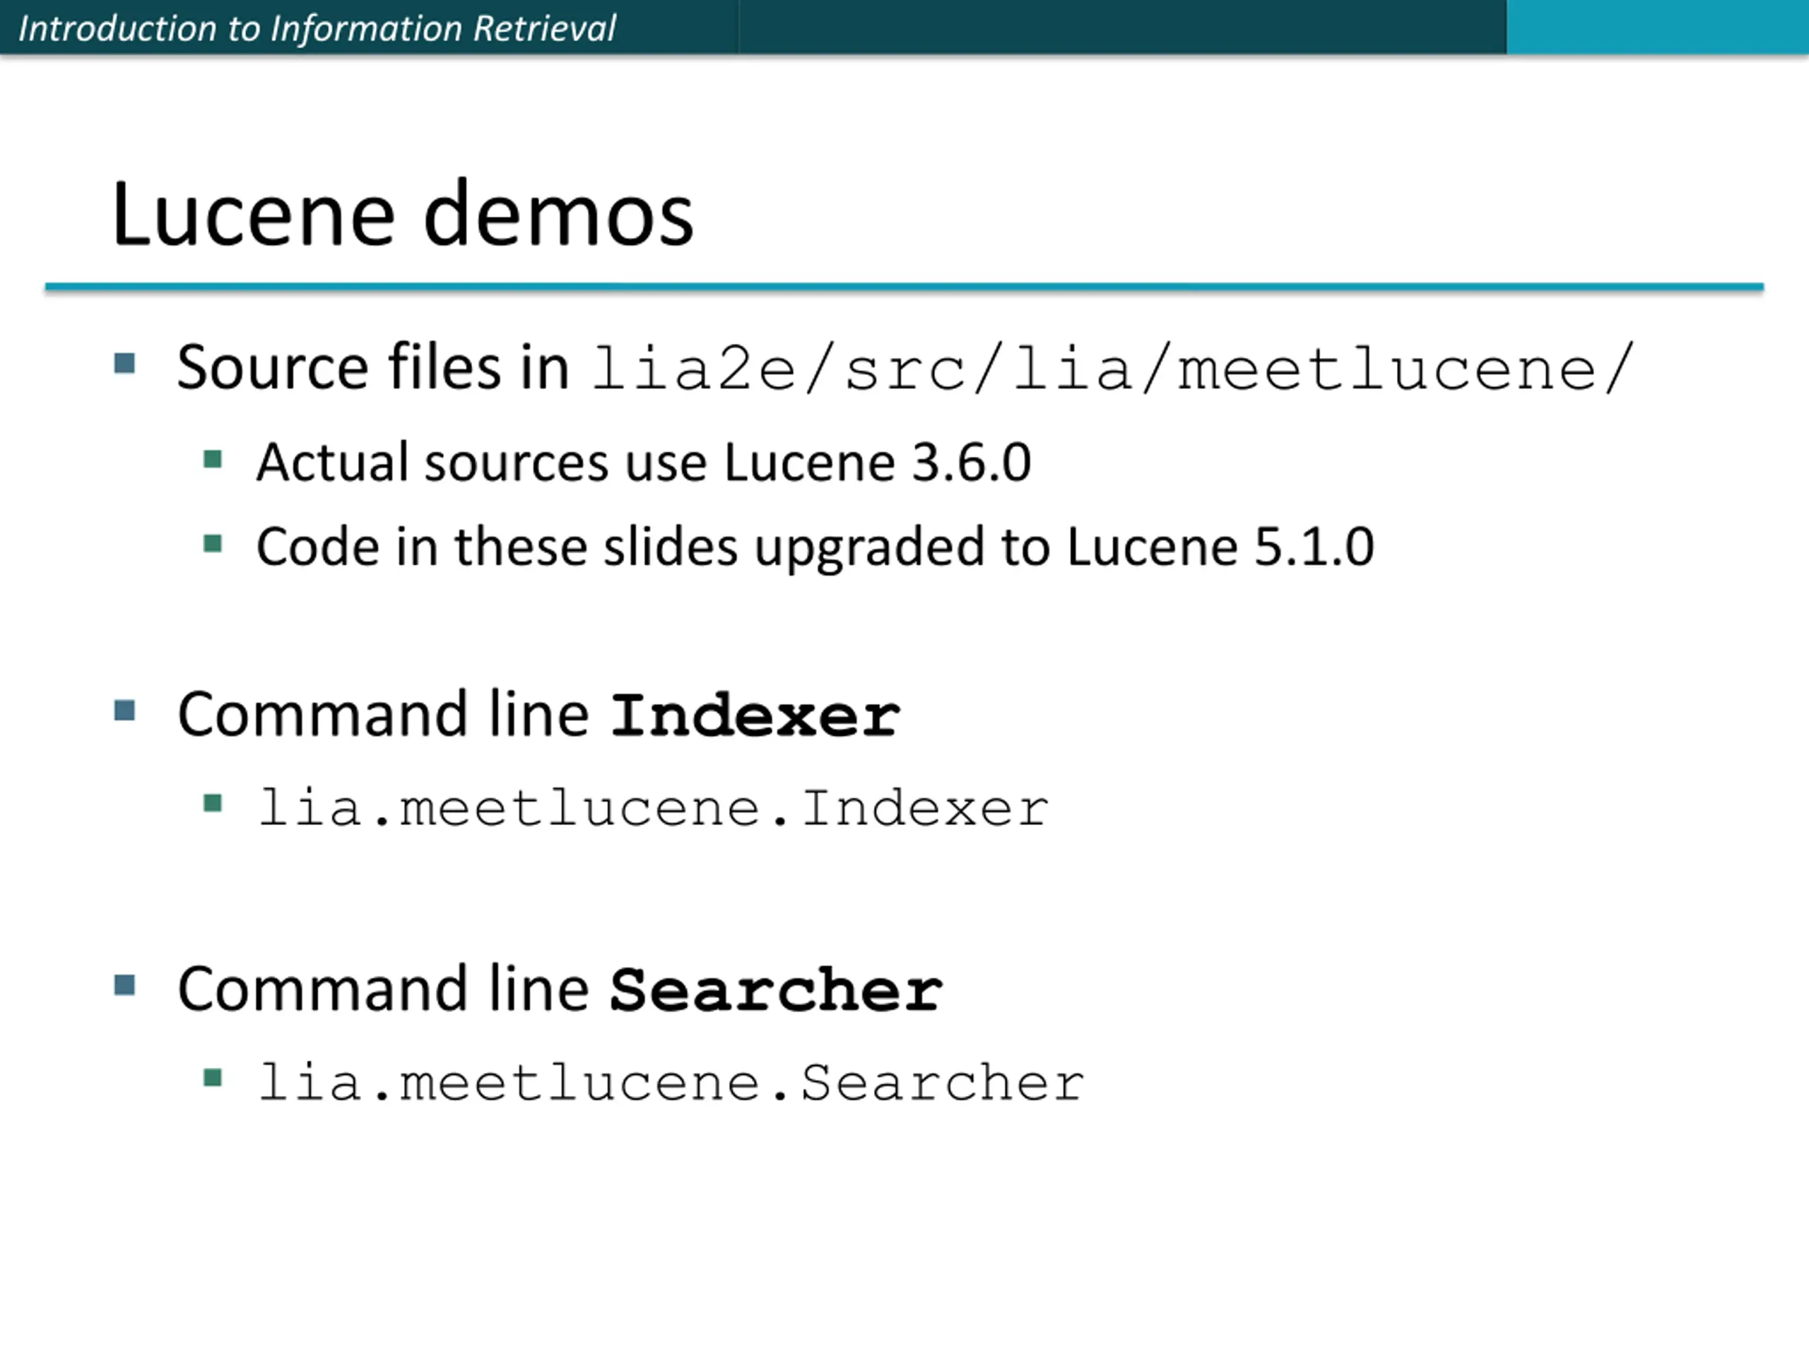Click the bullet before 'Command line Indexer'
The height and width of the screenshot is (1356, 1809).
(124, 710)
